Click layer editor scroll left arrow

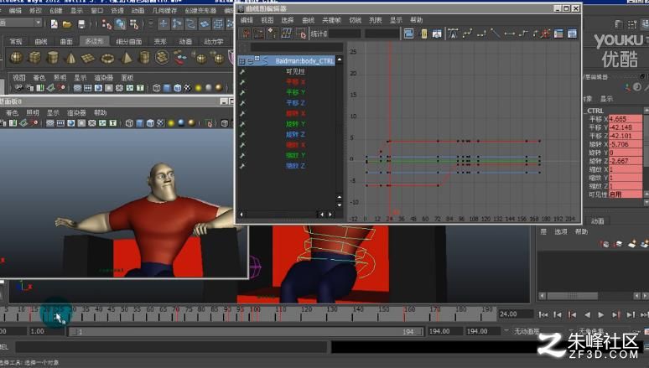pyautogui.click(x=542, y=296)
